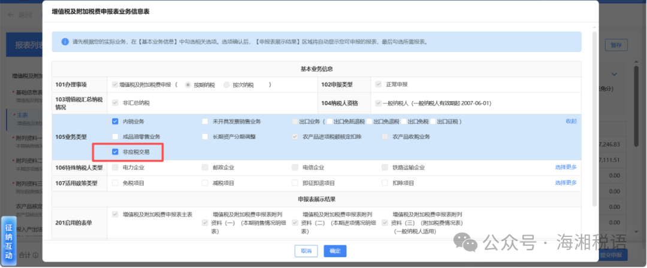Viewport: 647px width, 268px height.
Task: Check the 出口业务 checkbox
Action: 295,121
